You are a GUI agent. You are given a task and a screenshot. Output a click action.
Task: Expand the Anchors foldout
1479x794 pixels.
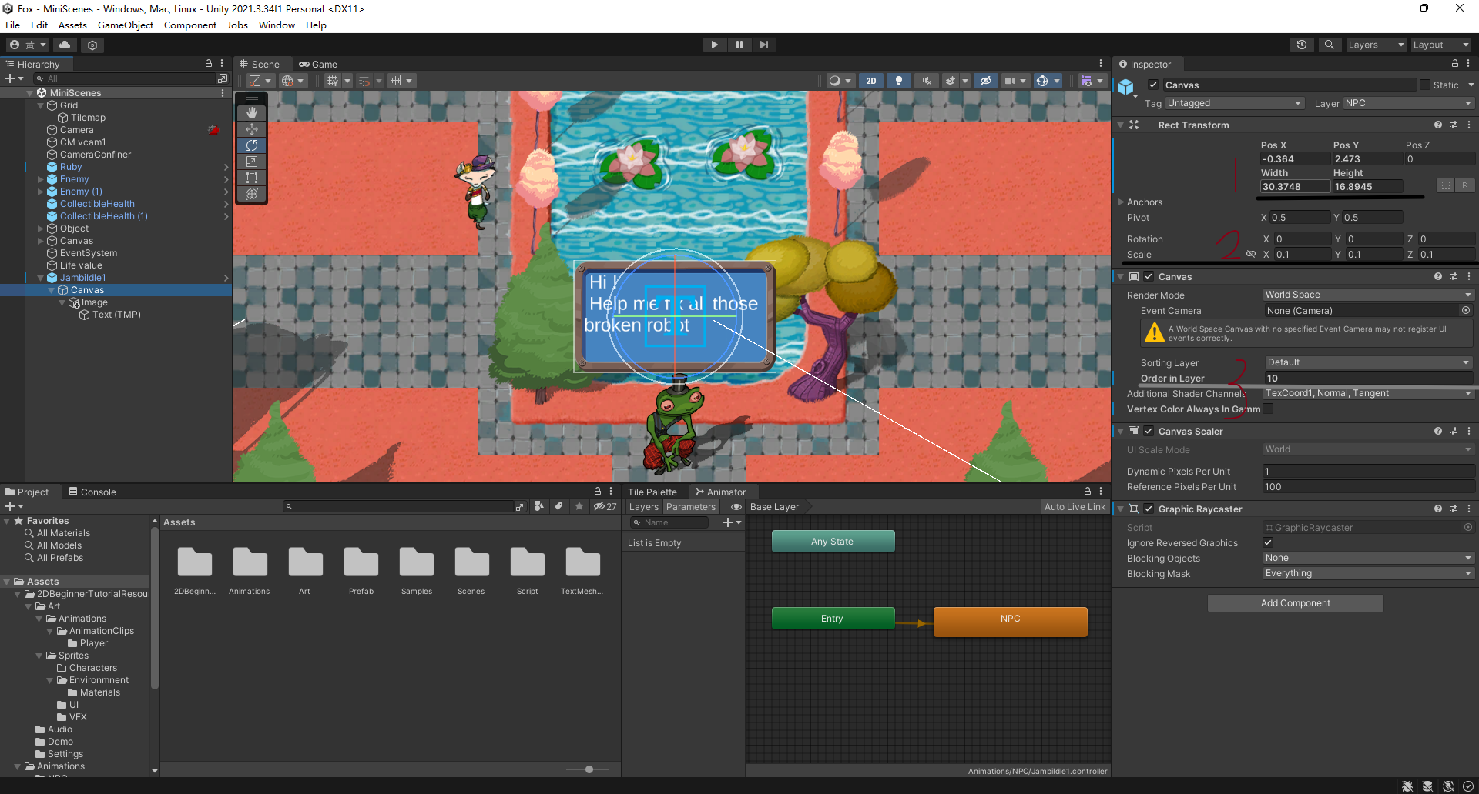1121,202
